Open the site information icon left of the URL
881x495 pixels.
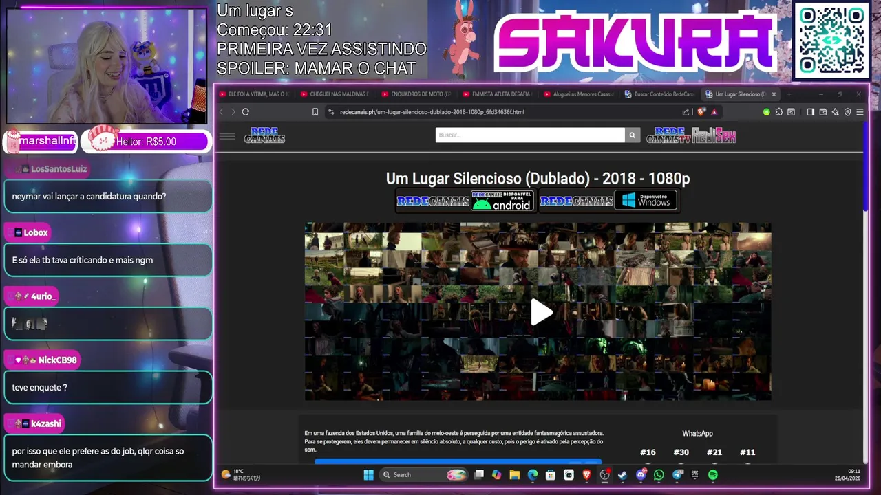click(331, 112)
